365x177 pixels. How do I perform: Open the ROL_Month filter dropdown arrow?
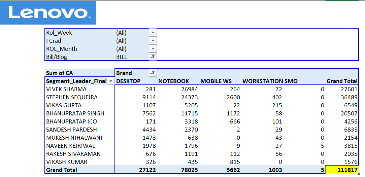pyautogui.click(x=153, y=49)
